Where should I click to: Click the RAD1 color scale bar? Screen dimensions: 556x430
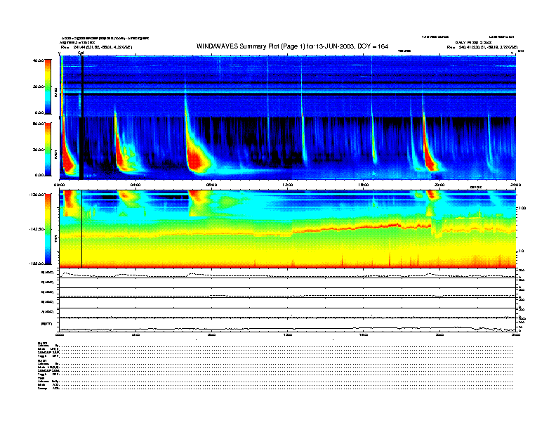pos(48,149)
